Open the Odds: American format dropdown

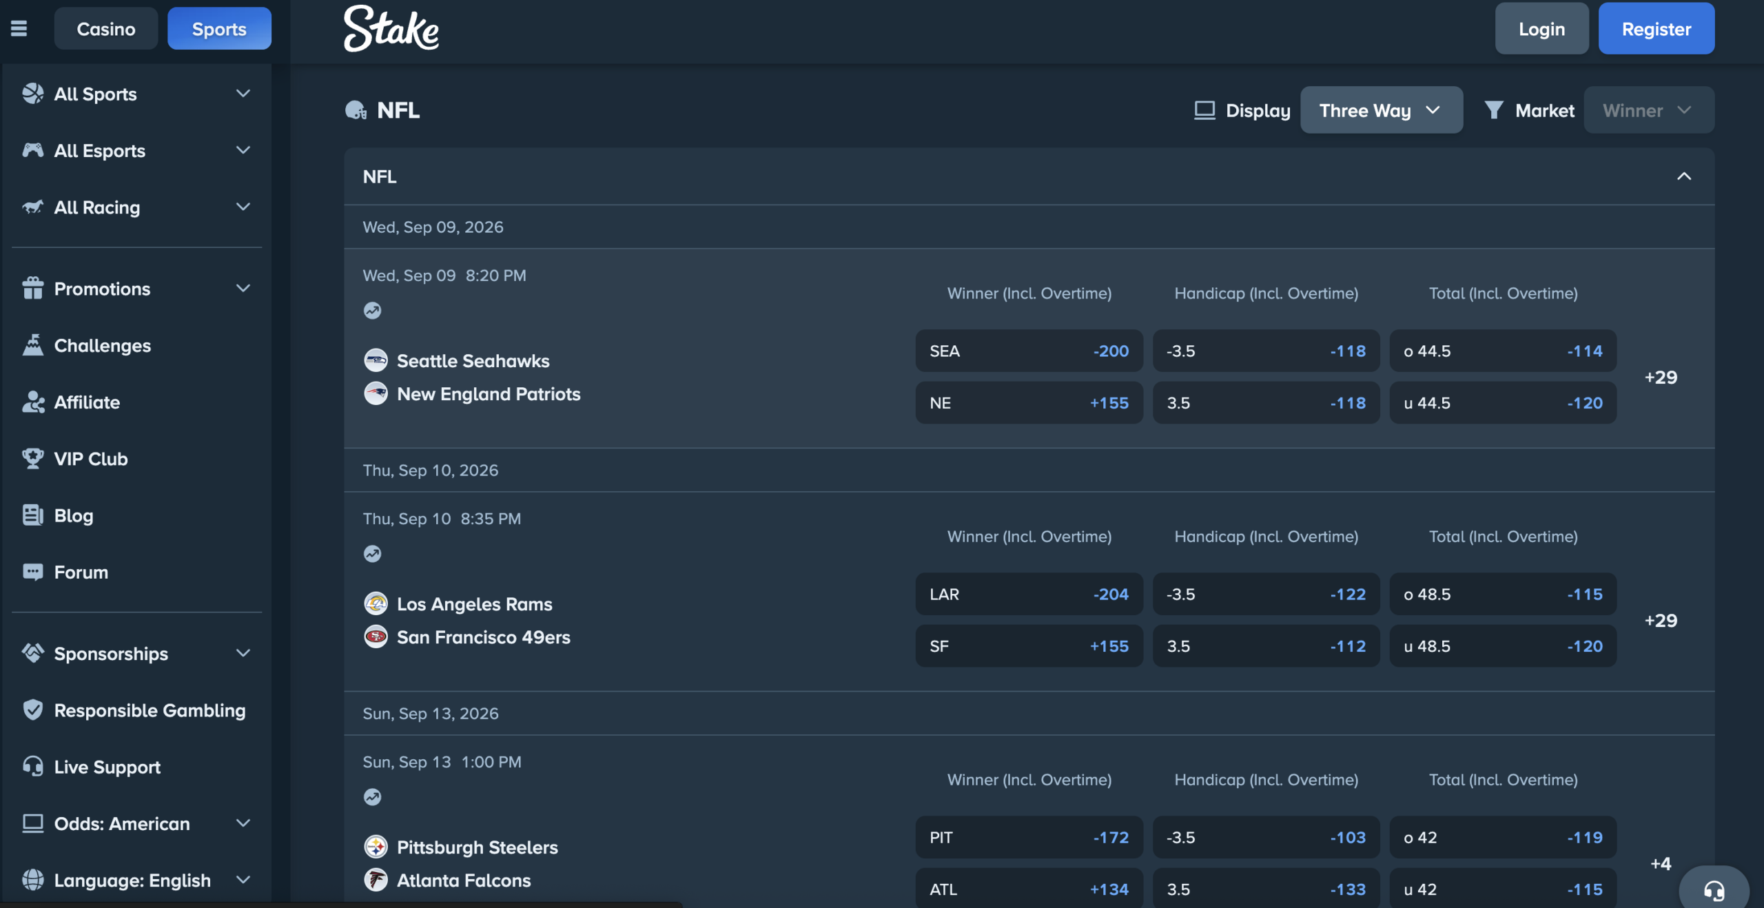pos(136,823)
